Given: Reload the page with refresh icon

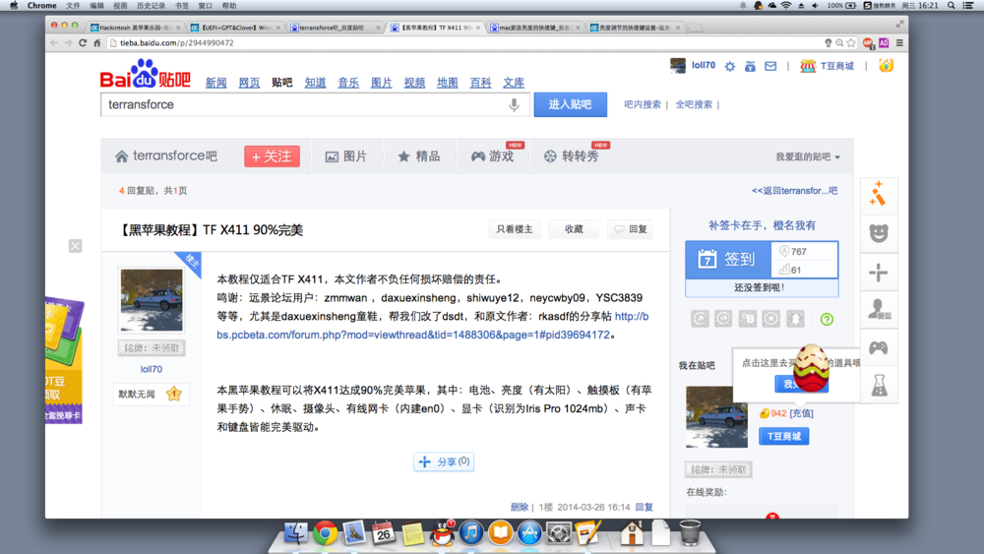Looking at the screenshot, I should [83, 42].
